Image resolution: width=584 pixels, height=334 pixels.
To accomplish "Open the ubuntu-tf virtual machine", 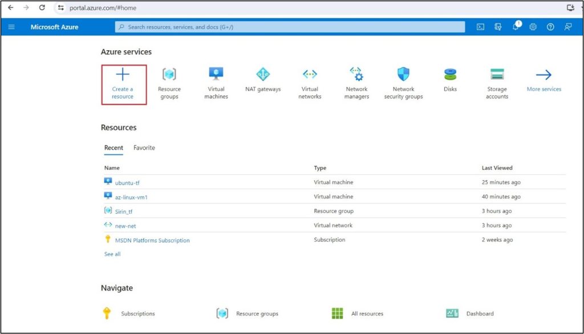I will 127,183.
